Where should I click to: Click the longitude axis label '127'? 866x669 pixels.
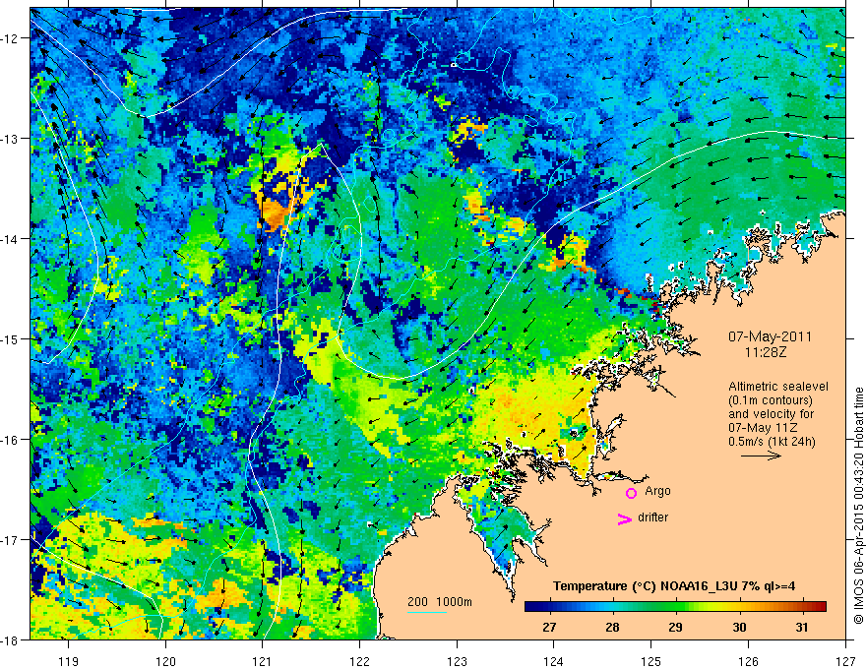click(x=845, y=661)
